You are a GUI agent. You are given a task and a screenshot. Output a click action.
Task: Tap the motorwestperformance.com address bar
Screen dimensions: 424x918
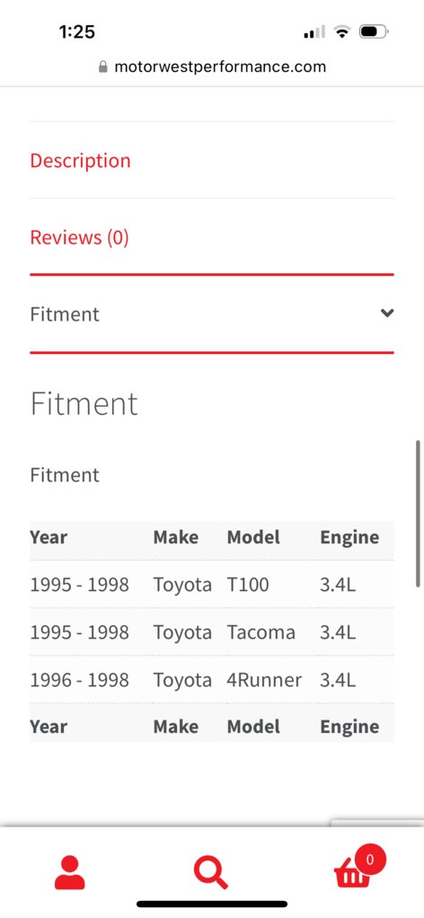(212, 66)
